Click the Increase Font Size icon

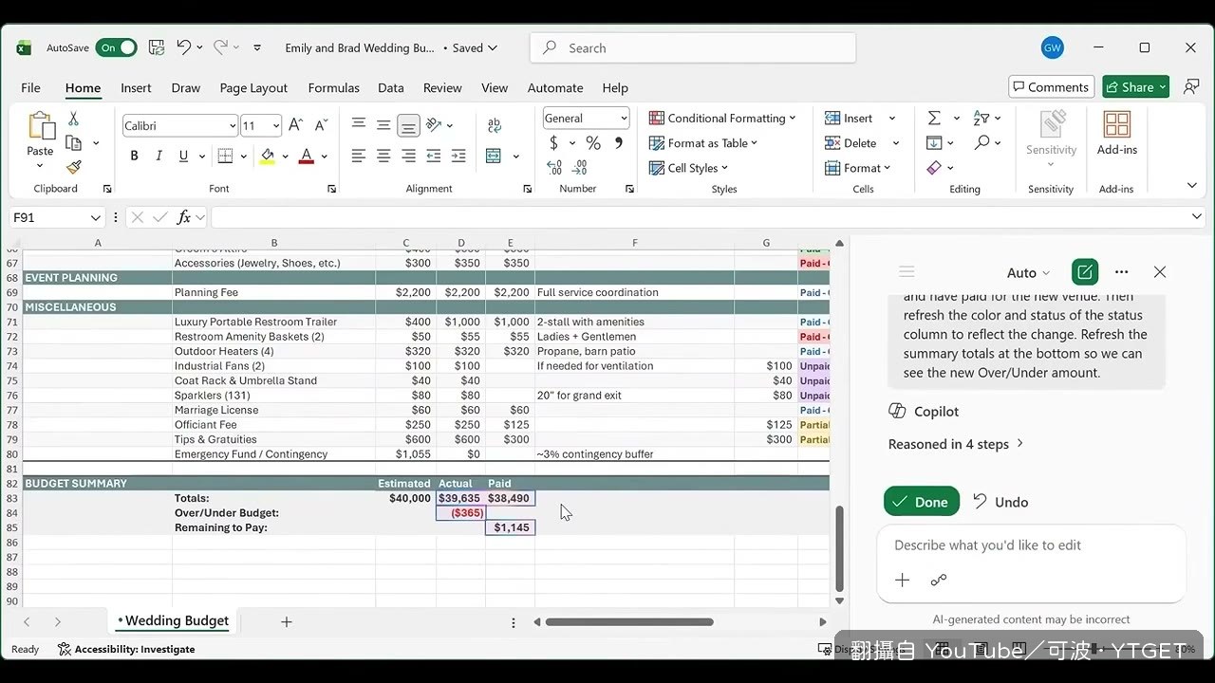295,125
